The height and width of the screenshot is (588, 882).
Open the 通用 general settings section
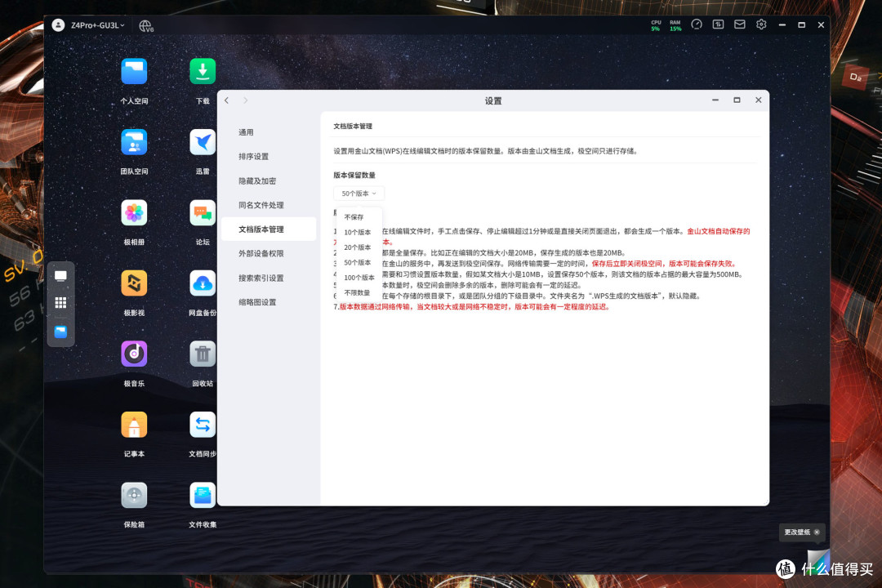point(269,132)
